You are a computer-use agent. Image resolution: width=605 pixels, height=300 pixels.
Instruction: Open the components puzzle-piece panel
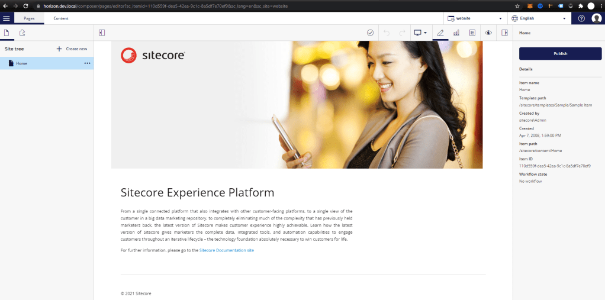(x=22, y=33)
